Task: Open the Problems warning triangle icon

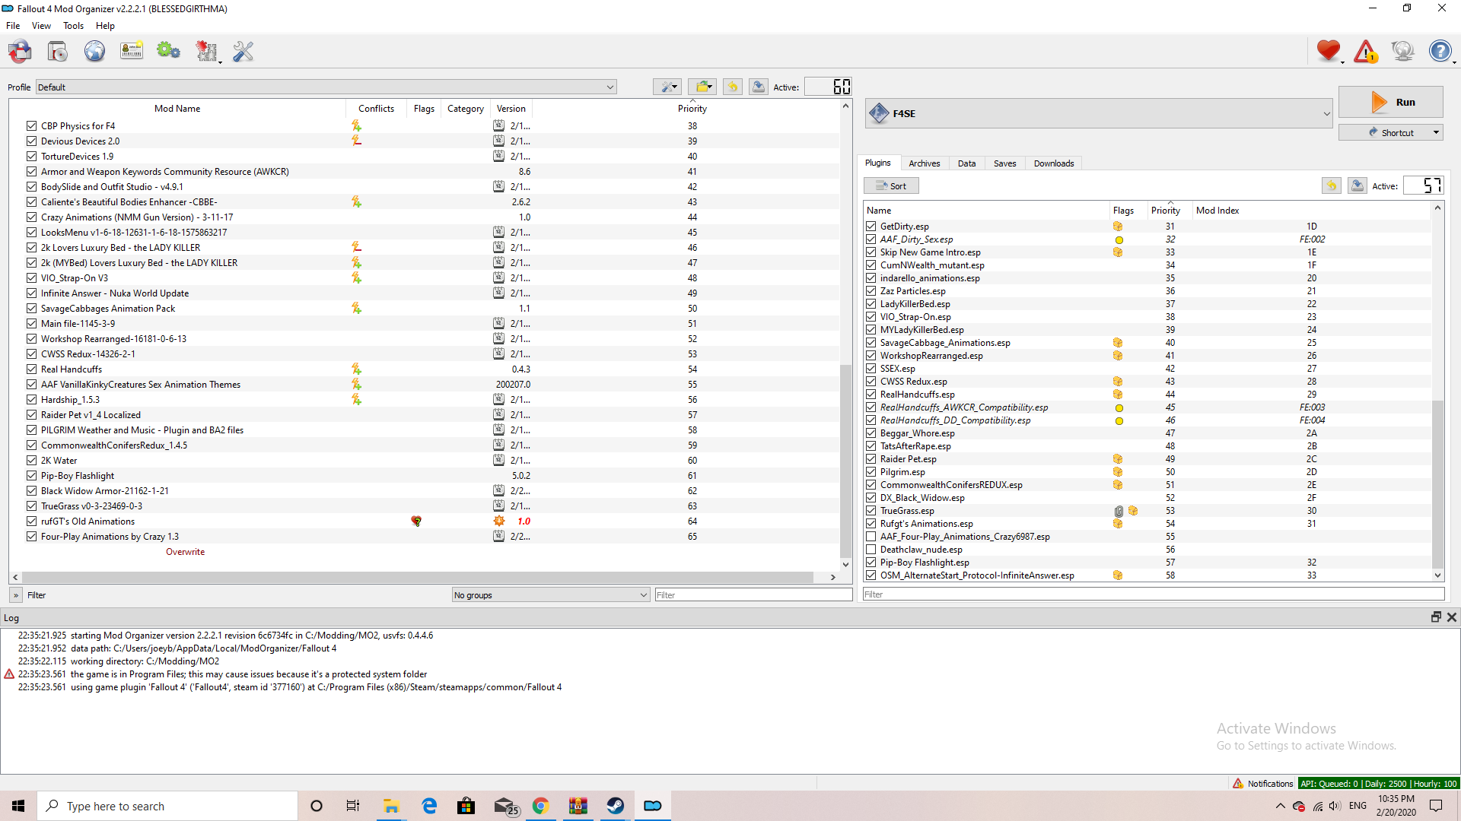Action: click(x=1366, y=51)
